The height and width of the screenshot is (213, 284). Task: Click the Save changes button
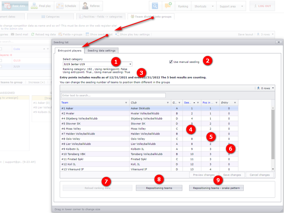[232, 175]
